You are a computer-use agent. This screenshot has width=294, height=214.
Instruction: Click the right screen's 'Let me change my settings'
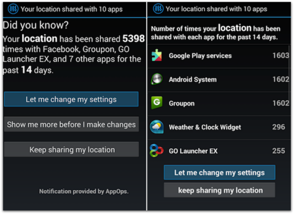(220, 172)
